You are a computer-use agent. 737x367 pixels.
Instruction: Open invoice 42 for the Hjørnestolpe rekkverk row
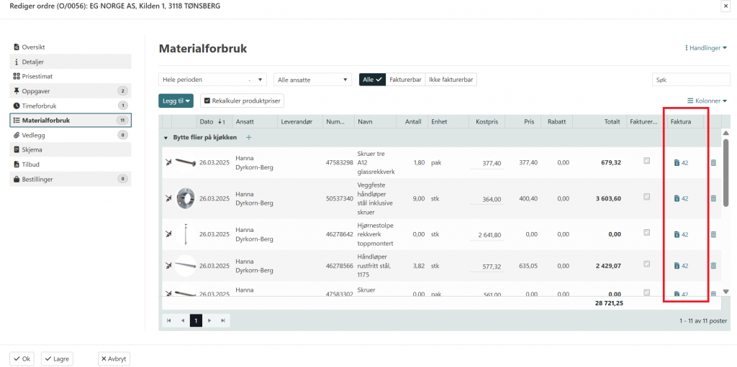point(681,234)
